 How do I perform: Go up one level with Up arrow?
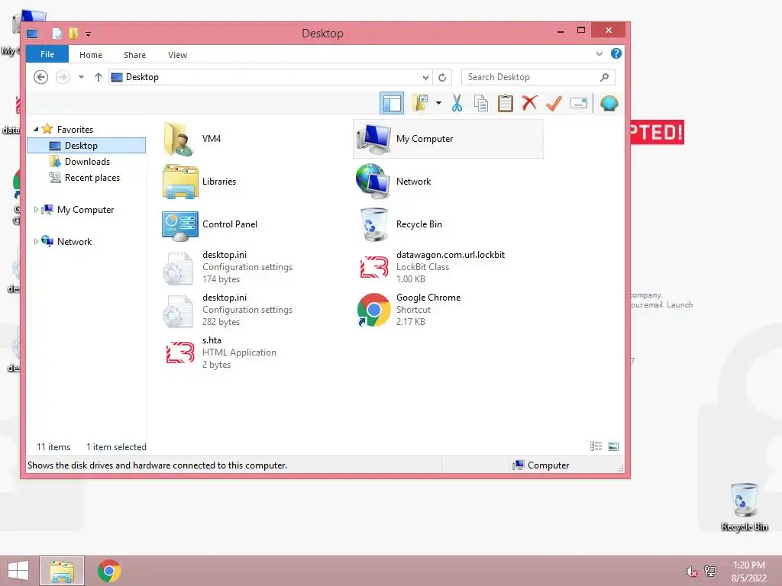[x=99, y=77]
